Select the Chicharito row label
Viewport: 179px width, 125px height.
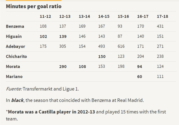click(x=16, y=56)
